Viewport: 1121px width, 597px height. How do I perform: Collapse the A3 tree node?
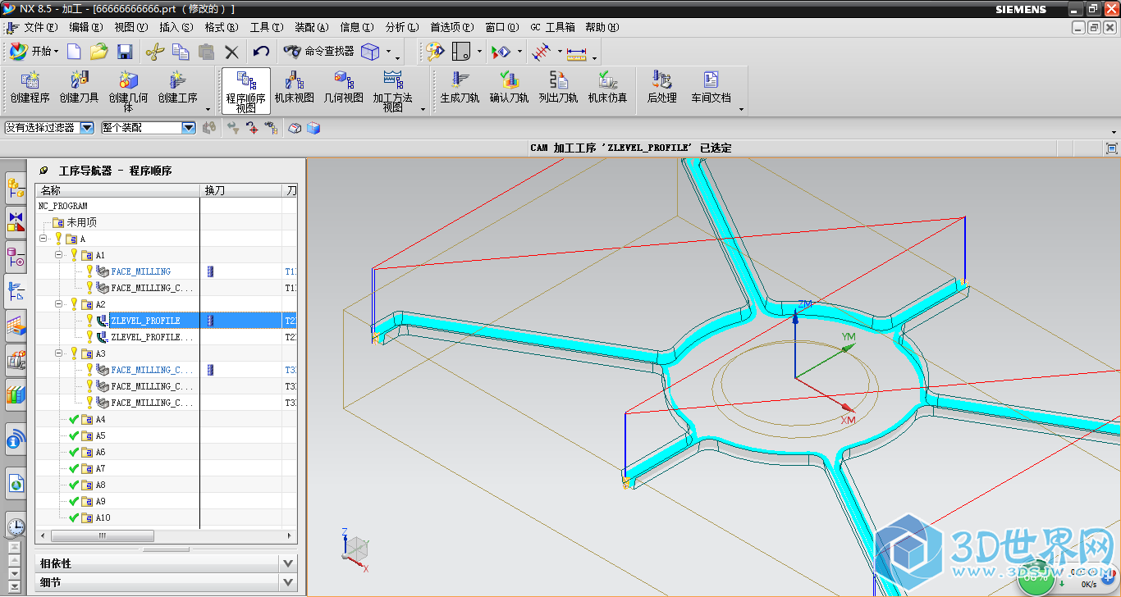click(59, 353)
